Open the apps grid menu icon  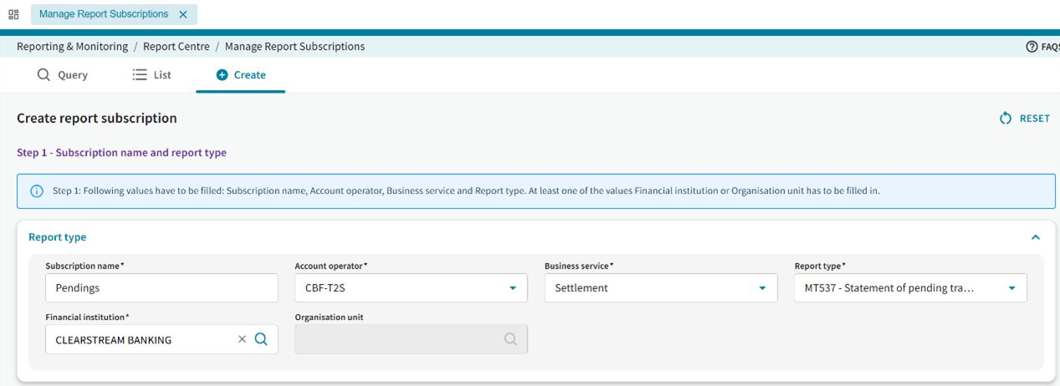(13, 14)
